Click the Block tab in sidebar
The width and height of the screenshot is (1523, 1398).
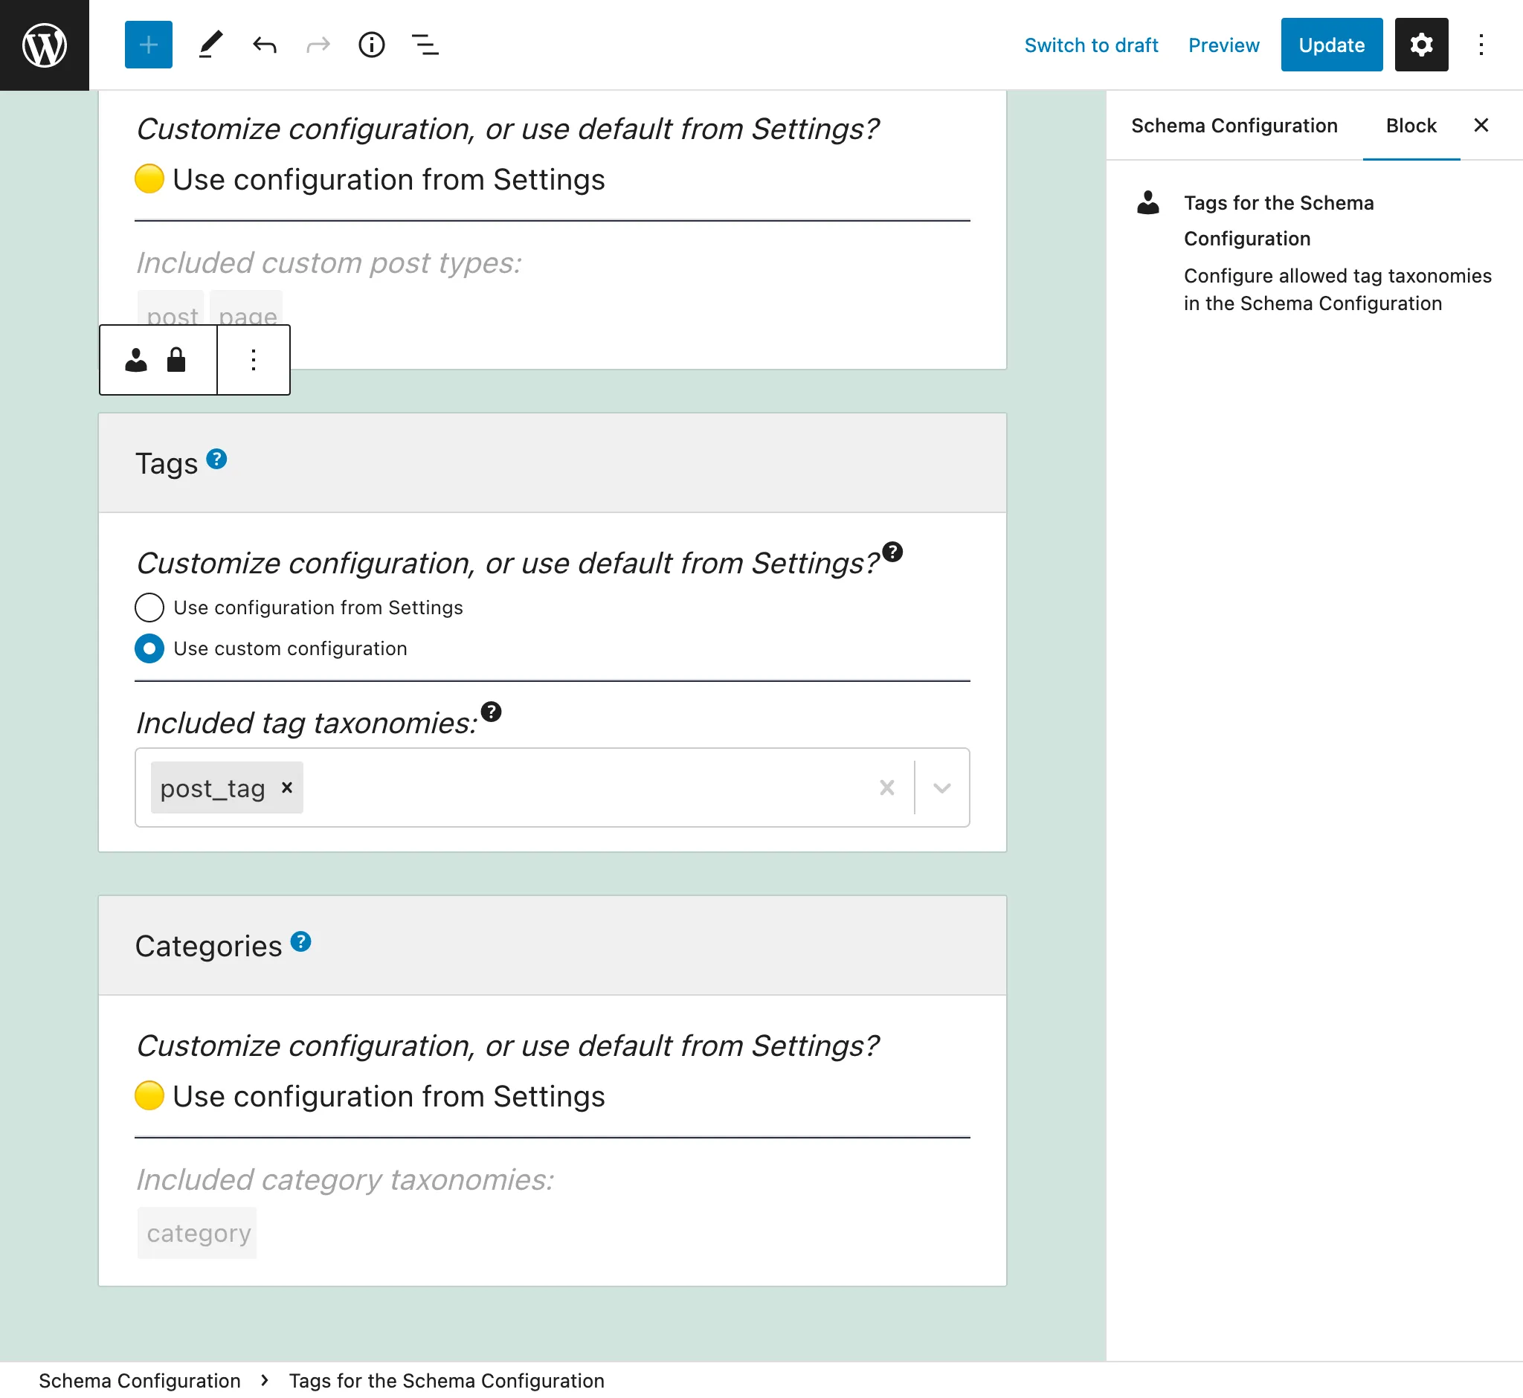1410,126
